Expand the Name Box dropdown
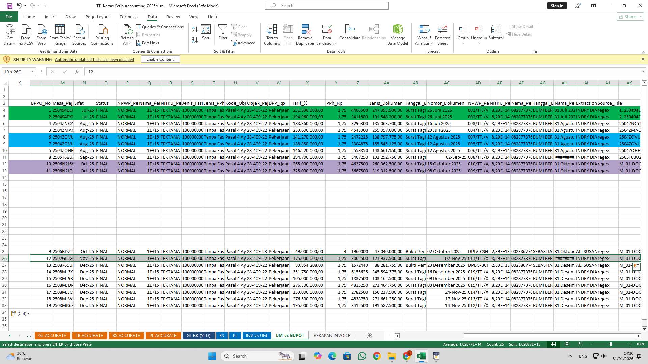This screenshot has height=364, width=648. pyautogui.click(x=32, y=72)
